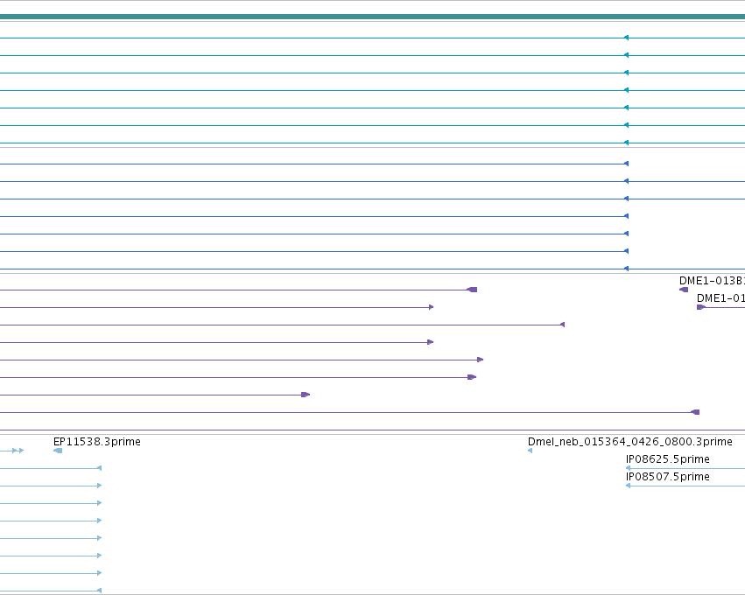Screen dimensions: 745x595
Task: Click the block arrow glyph under EP11538.3prime
Action: point(58,451)
